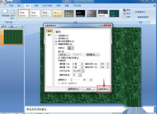
Task: Select the olive gray theme thumbnail
Action: (69, 14)
